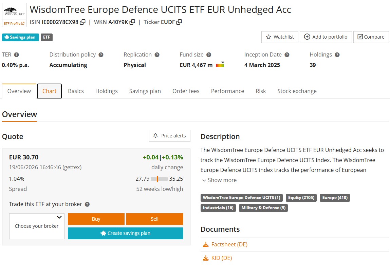Image resolution: width=390 pixels, height=265 pixels.
Task: Open the Risk tab
Action: click(261, 91)
